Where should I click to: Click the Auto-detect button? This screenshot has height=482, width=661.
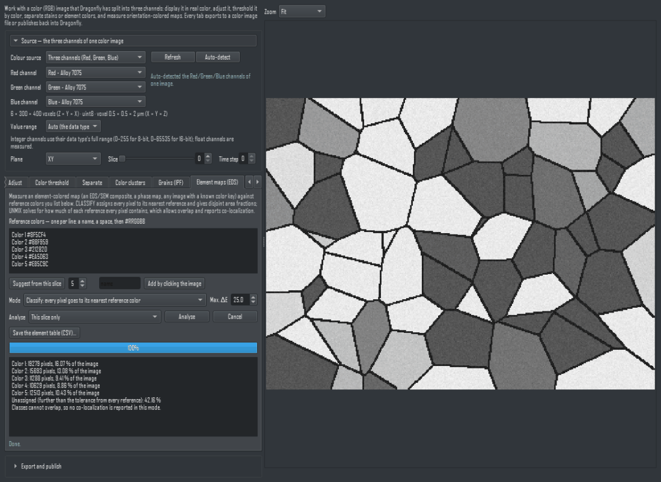pyautogui.click(x=218, y=57)
